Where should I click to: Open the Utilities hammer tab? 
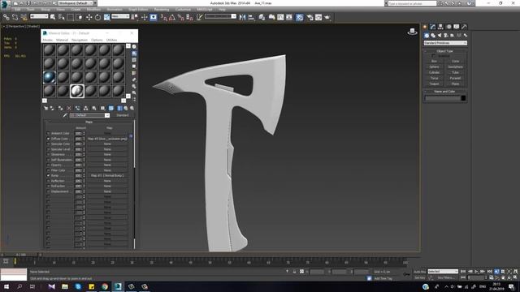point(464,27)
